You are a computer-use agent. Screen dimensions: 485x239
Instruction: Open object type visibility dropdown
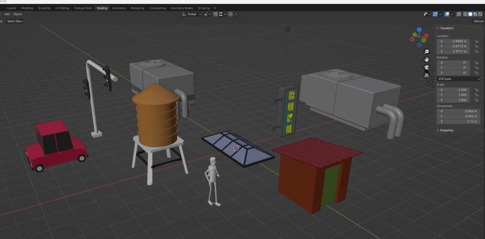coord(427,14)
